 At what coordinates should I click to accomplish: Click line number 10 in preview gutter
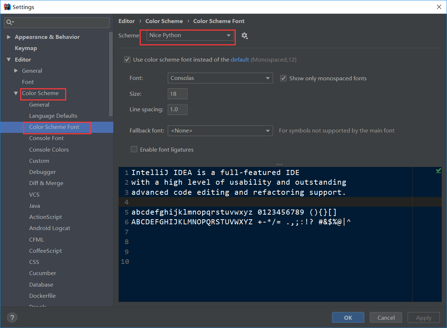pos(125,261)
